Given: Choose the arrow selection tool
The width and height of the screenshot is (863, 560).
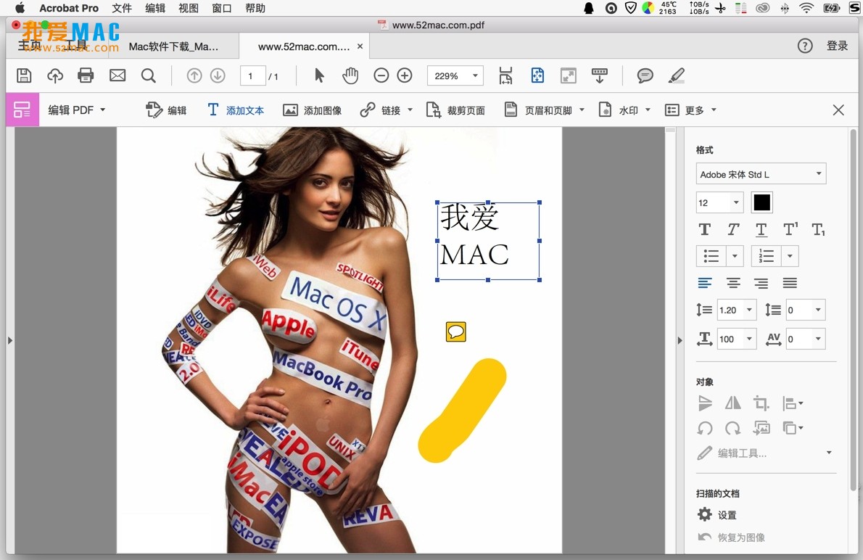Looking at the screenshot, I should point(319,75).
